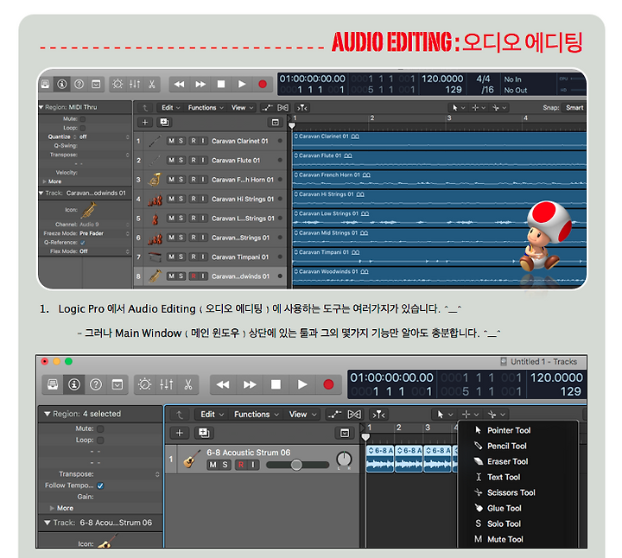Open the View menu in lower window
622x558 pixels.
click(302, 415)
